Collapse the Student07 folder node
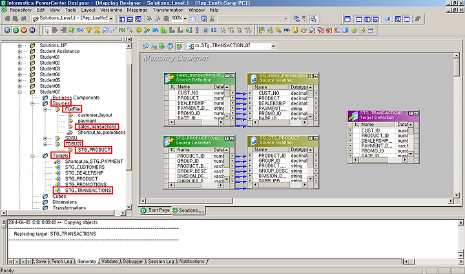The height and width of the screenshot is (274, 465). pyautogui.click(x=20, y=92)
